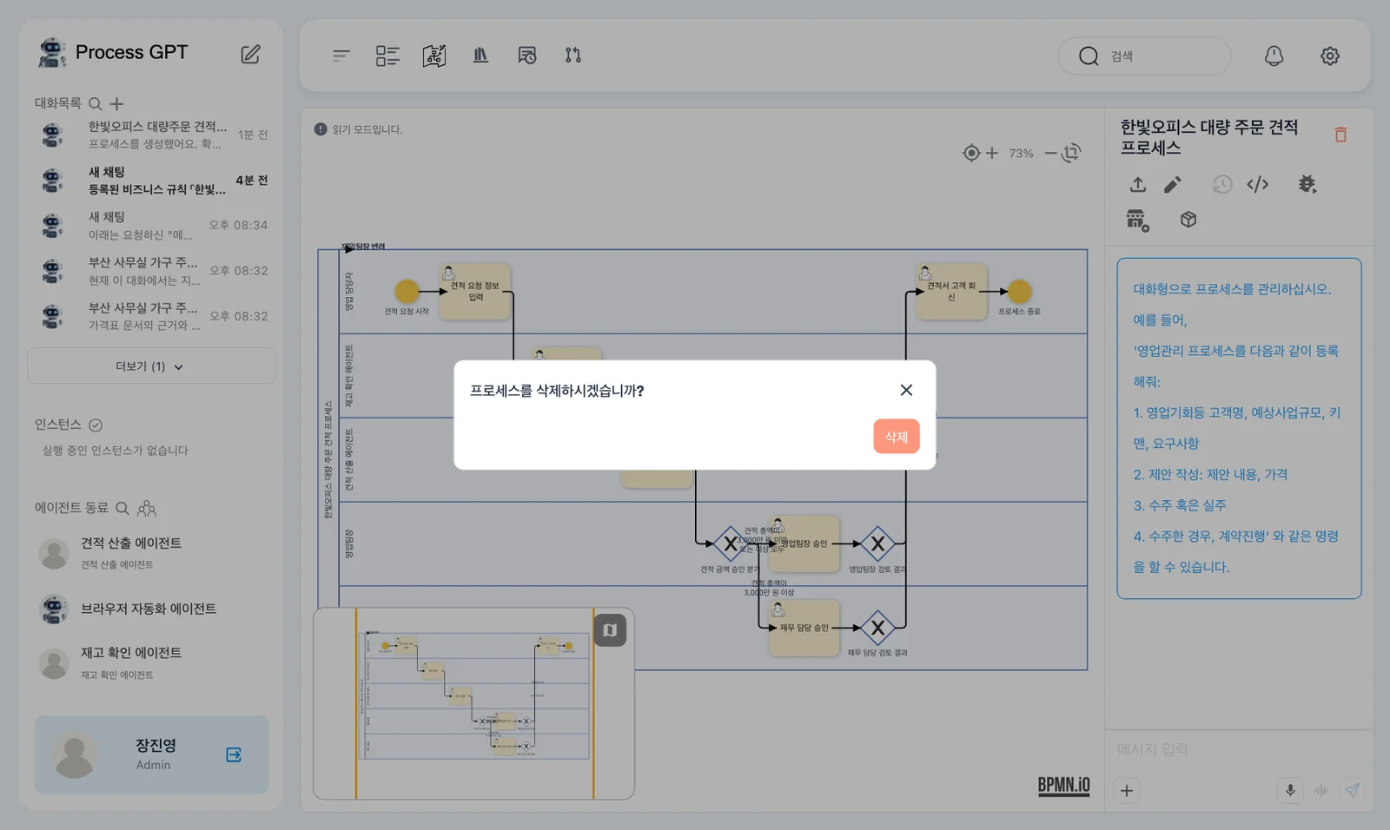Zoom in the diagram with plus control
Screen dimensions: 1390x830
[991, 153]
